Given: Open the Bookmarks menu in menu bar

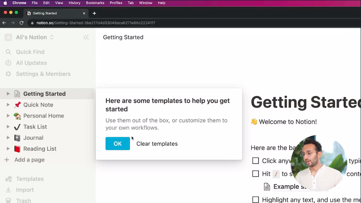Looking at the screenshot, I should click(95, 3).
